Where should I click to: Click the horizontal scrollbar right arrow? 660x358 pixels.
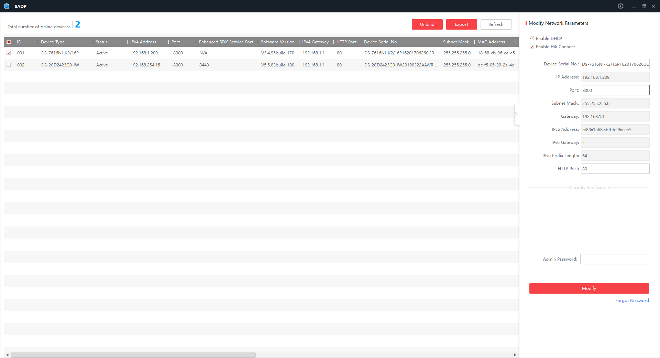click(x=515, y=355)
